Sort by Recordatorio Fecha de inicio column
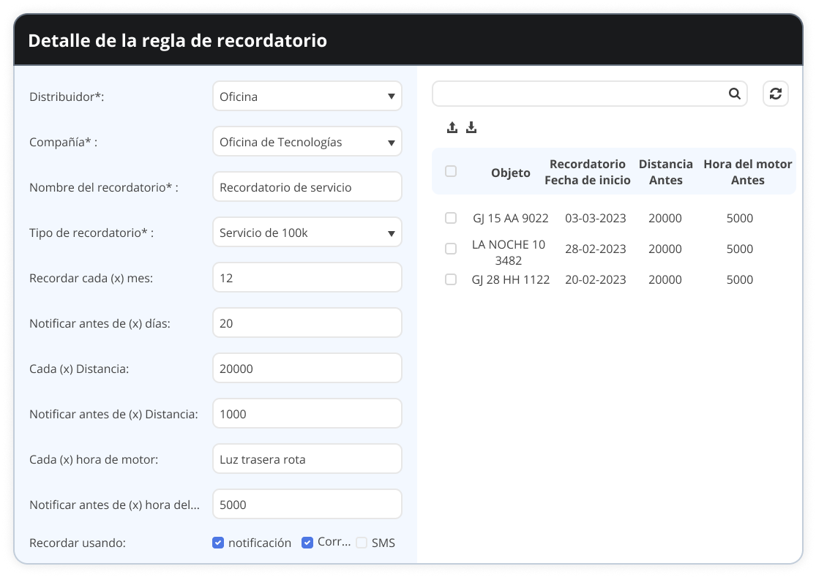Viewport: 816px width, 577px height. click(587, 172)
